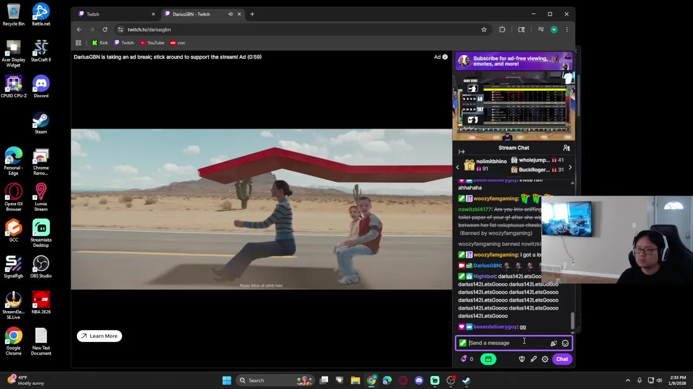Open the Twitch bookmark in bookmarks bar
Screen dimensions: 693x389
(x=124, y=43)
